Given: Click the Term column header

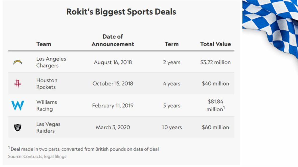Looking at the screenshot, I should (x=171, y=44).
